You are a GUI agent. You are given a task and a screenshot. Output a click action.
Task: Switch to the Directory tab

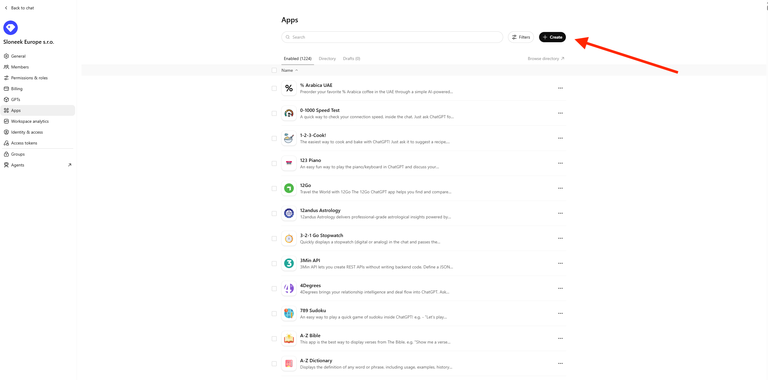(327, 59)
